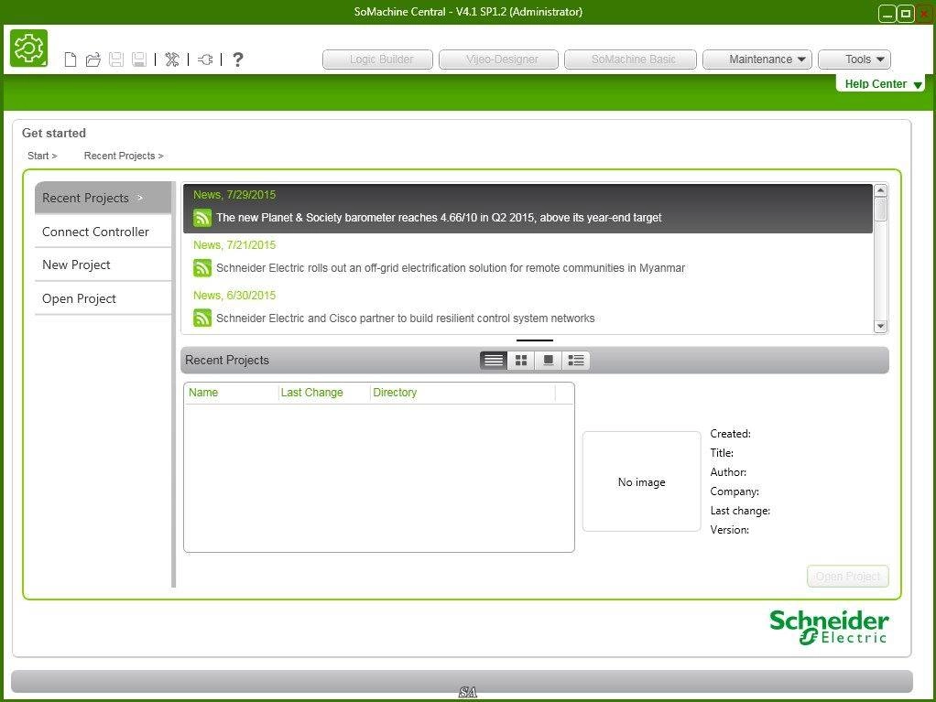936x702 pixels.
Task: Click news list scroll up arrow
Action: coord(880,190)
